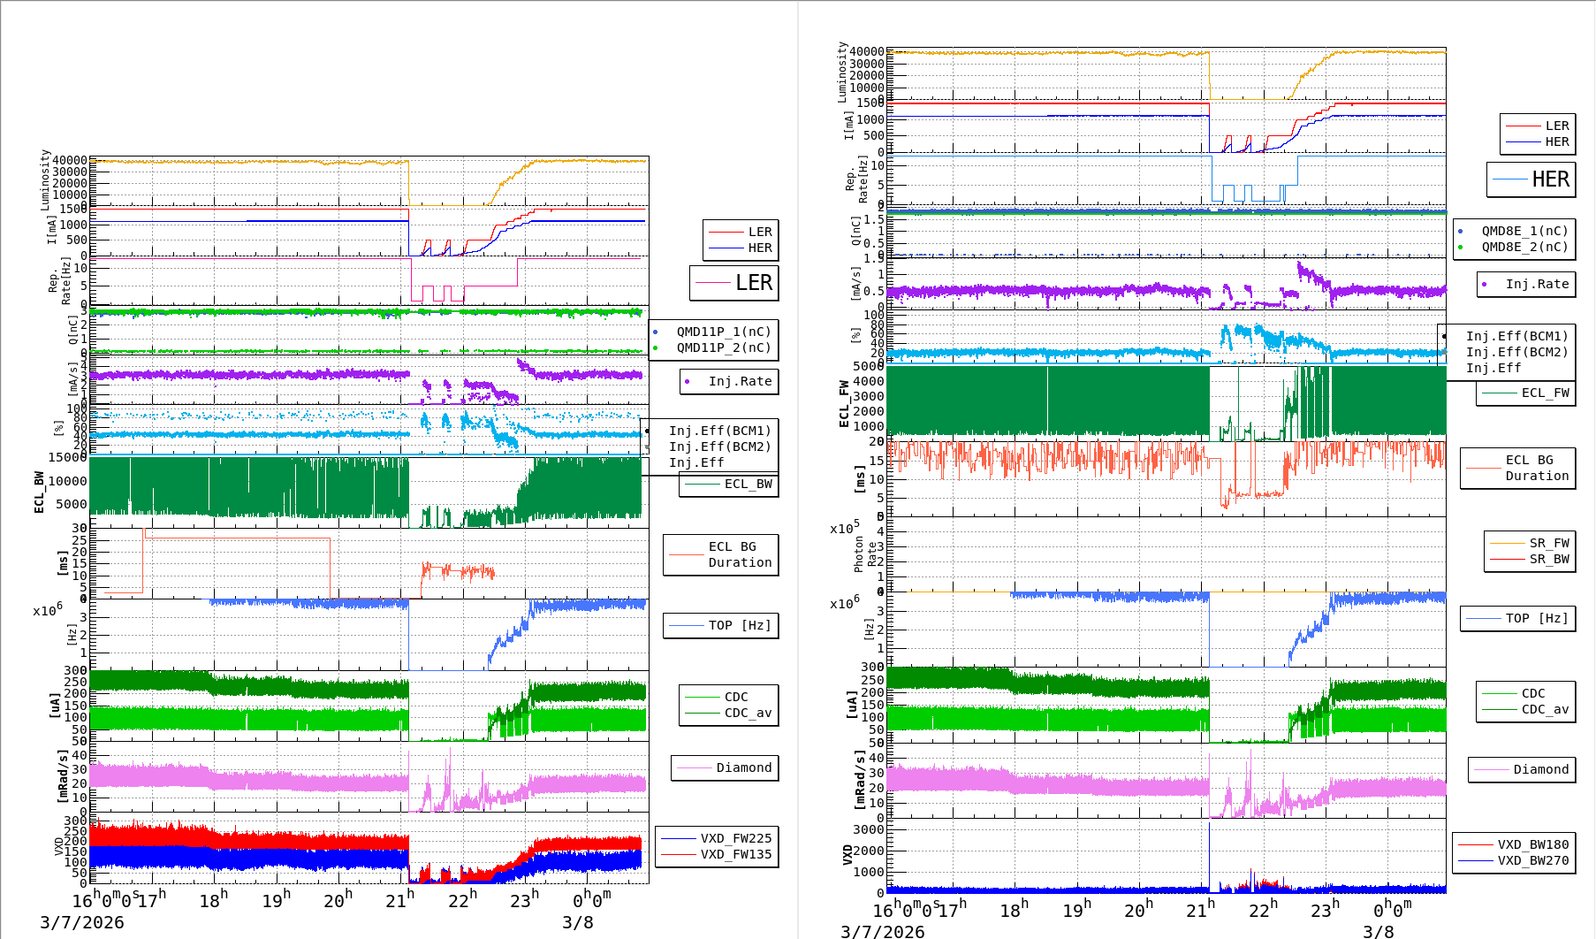
Task: Select the QMD11P_1(nC) legend entry
Action: (x=723, y=332)
